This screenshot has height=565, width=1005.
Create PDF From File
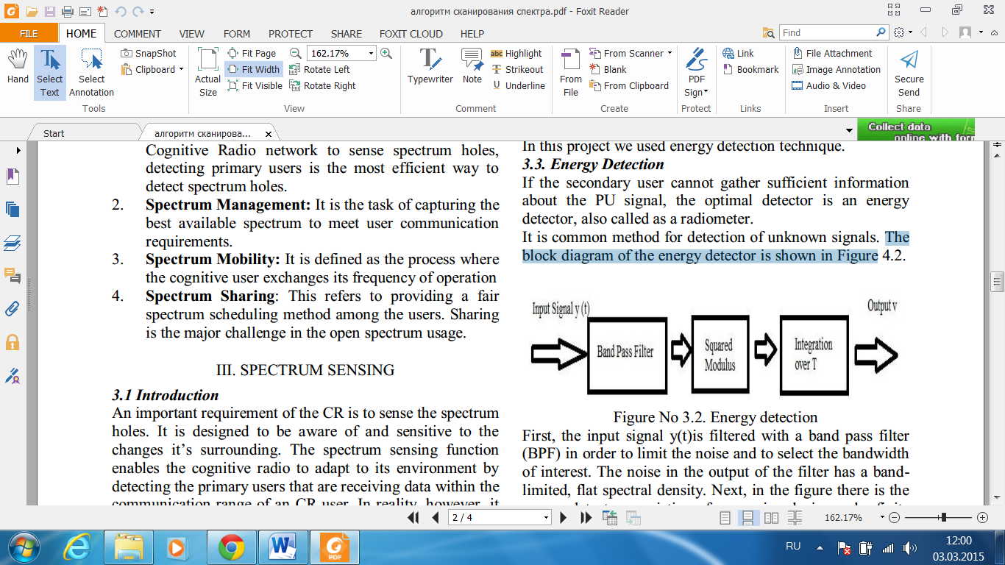coord(570,72)
